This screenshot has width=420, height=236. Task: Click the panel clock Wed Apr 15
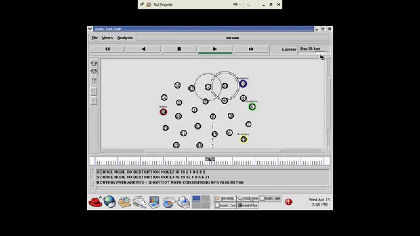(319, 202)
